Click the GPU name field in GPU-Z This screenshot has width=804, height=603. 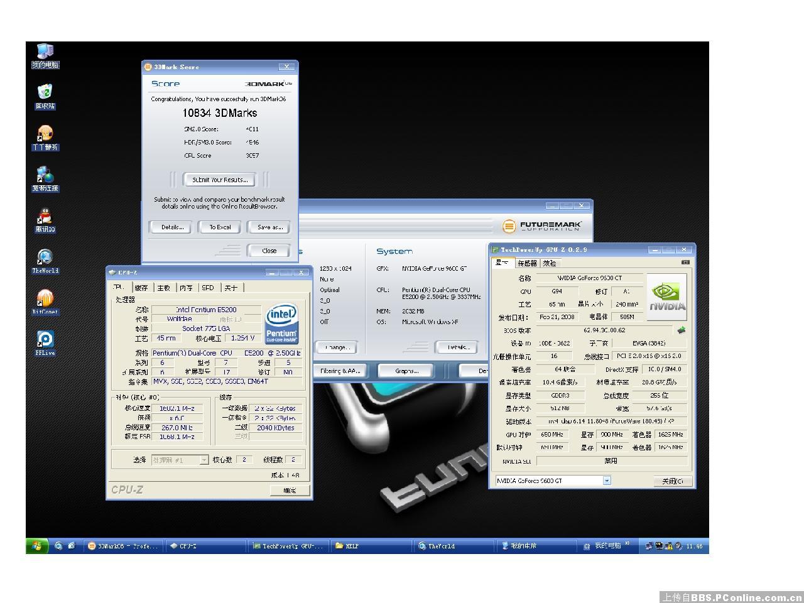[589, 278]
